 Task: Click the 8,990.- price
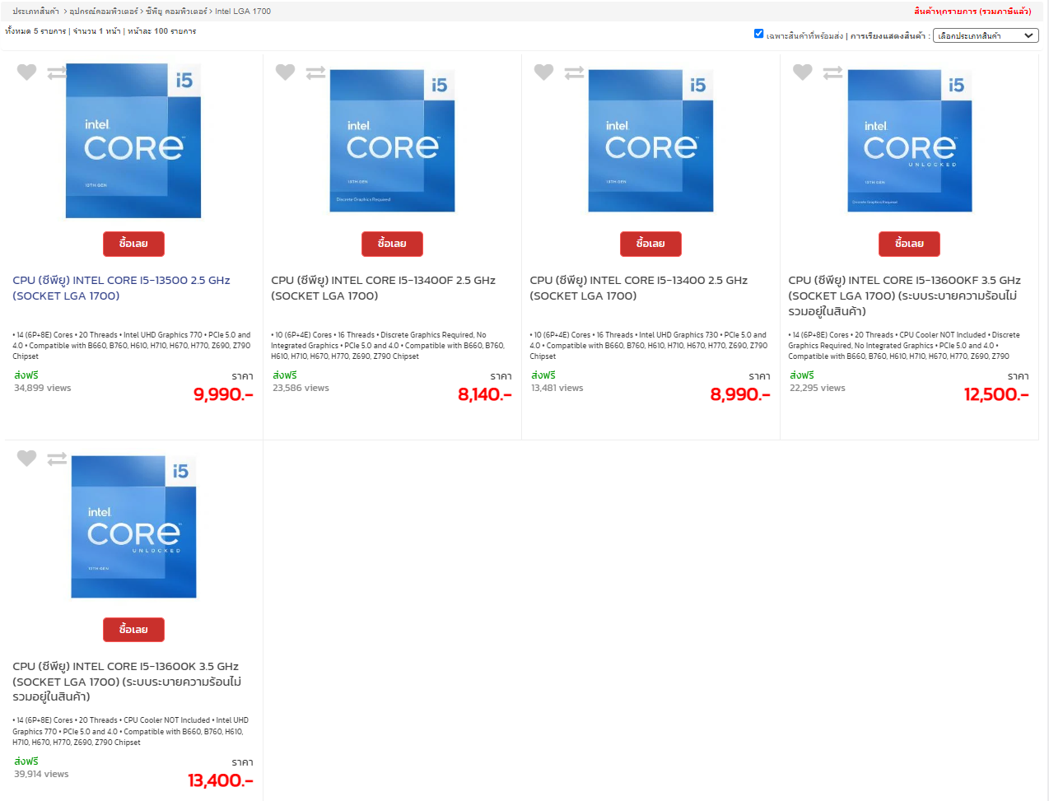[740, 394]
